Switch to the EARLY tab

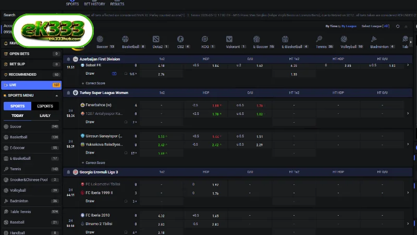[45, 115]
